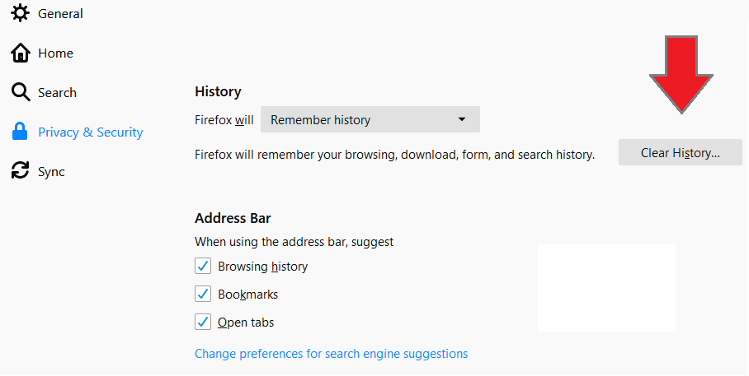This screenshot has height=376, width=749.
Task: Click the Browsing history label text
Action: click(x=262, y=267)
